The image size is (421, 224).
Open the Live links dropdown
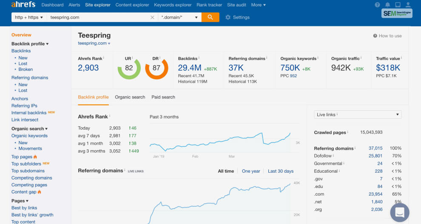358,115
